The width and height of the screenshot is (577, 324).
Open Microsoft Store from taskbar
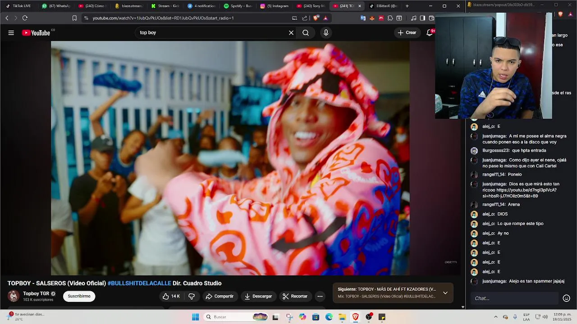pyautogui.click(x=316, y=317)
